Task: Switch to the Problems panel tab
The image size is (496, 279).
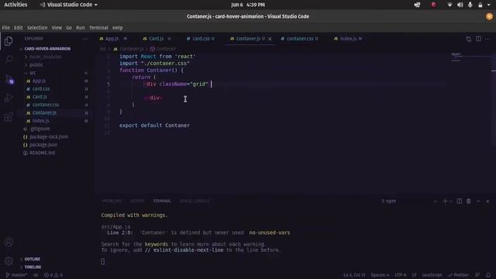Action: [112, 201]
